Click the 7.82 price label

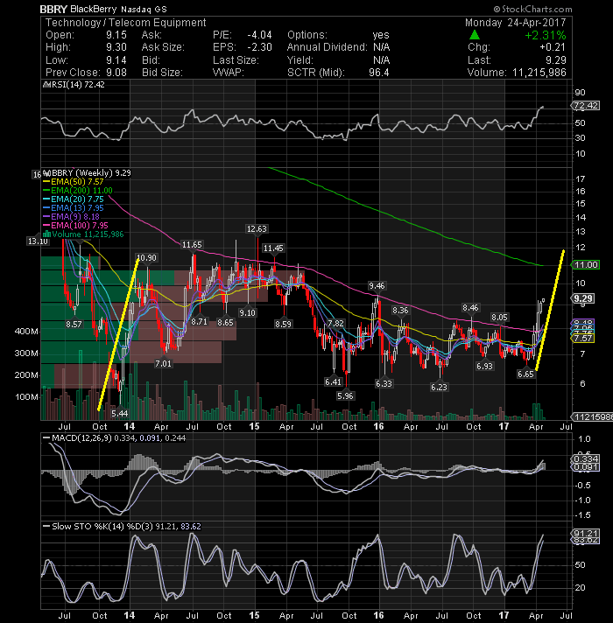[x=335, y=324]
